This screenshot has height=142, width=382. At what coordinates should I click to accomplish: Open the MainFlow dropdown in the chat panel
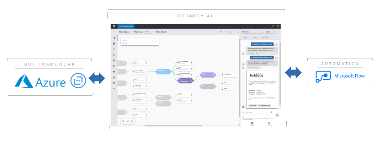click(253, 32)
